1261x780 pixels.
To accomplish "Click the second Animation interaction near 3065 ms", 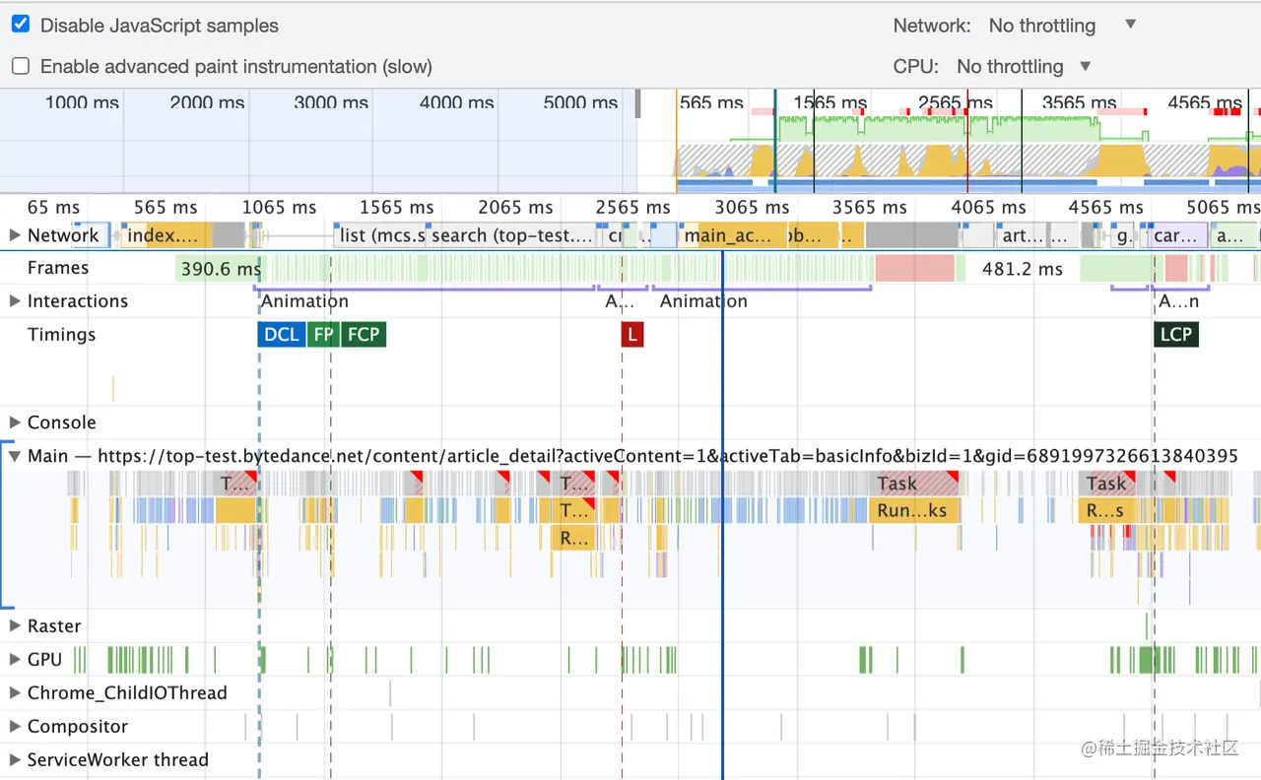I will pyautogui.click(x=703, y=301).
